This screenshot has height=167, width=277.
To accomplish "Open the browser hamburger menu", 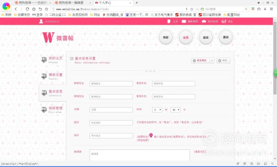I will tap(271, 9).
